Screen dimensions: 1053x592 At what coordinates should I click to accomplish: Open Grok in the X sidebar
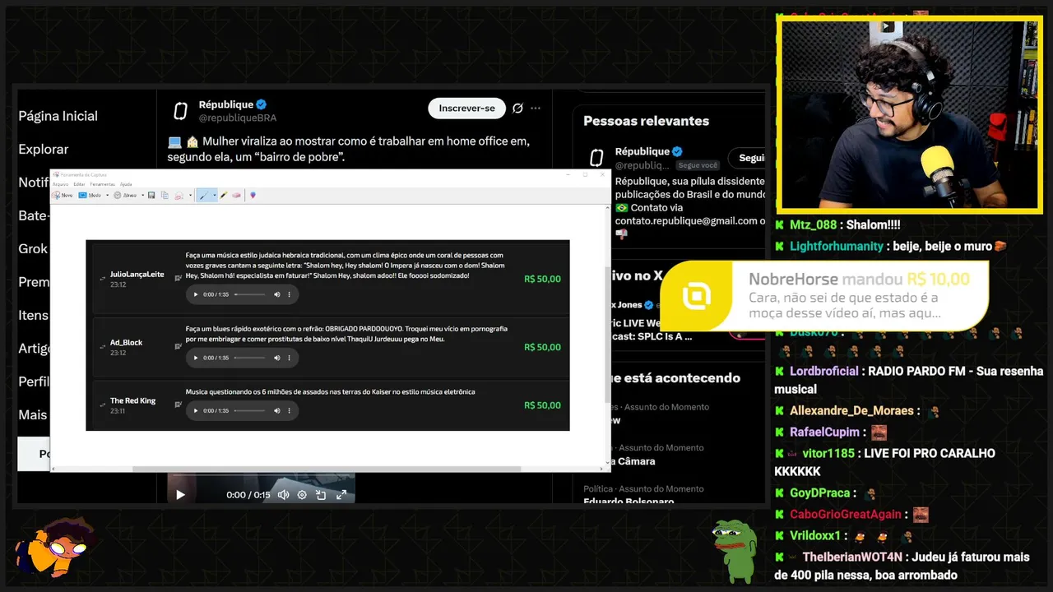(x=33, y=248)
